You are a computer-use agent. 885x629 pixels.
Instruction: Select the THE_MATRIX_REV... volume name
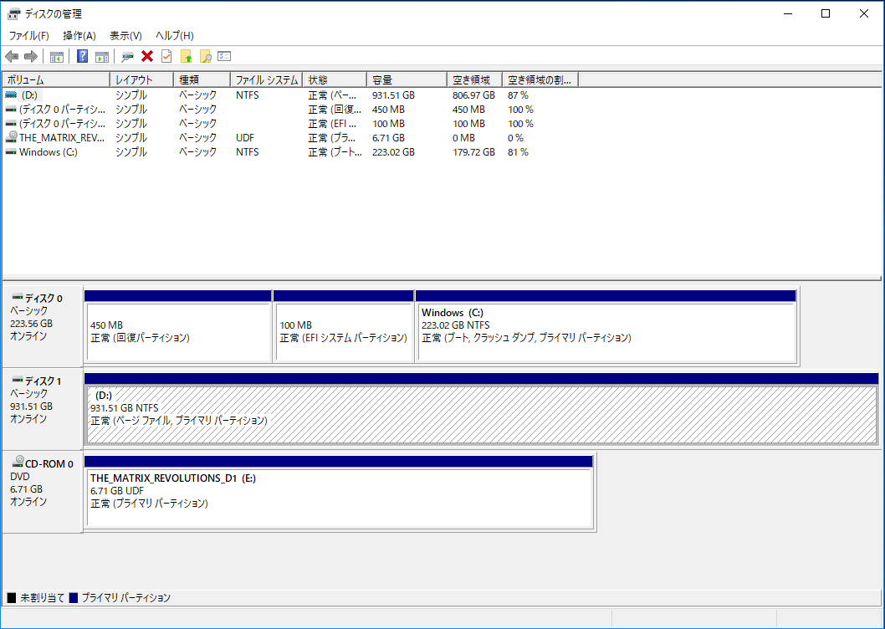(x=62, y=138)
